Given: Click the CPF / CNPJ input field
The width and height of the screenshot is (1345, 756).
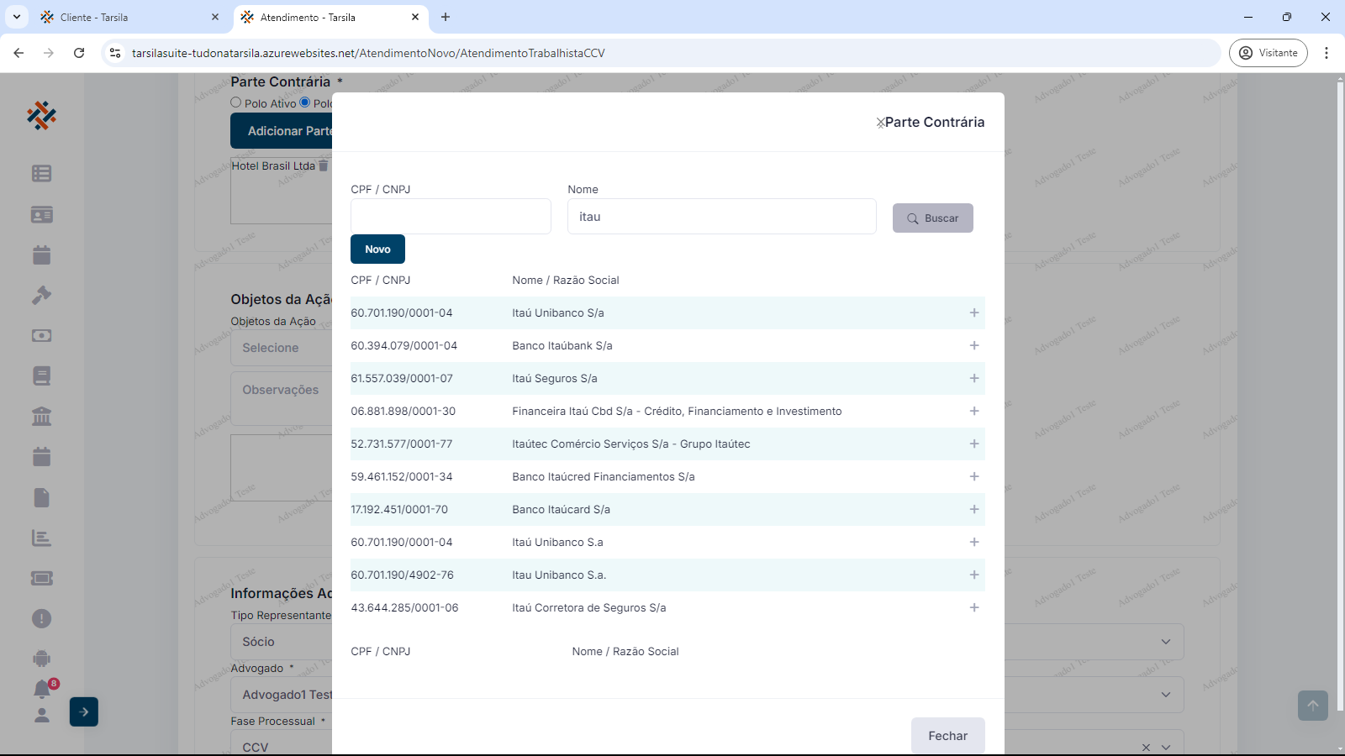Looking at the screenshot, I should tap(451, 217).
